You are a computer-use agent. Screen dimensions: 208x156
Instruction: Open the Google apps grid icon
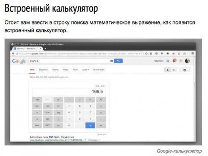tap(168, 61)
